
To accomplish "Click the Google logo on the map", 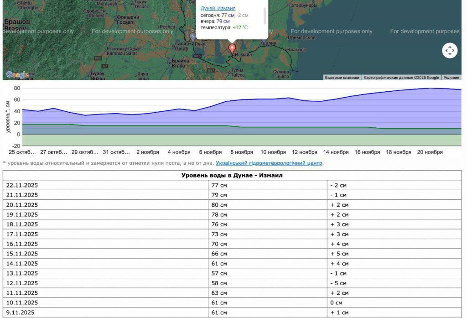I will point(17,75).
